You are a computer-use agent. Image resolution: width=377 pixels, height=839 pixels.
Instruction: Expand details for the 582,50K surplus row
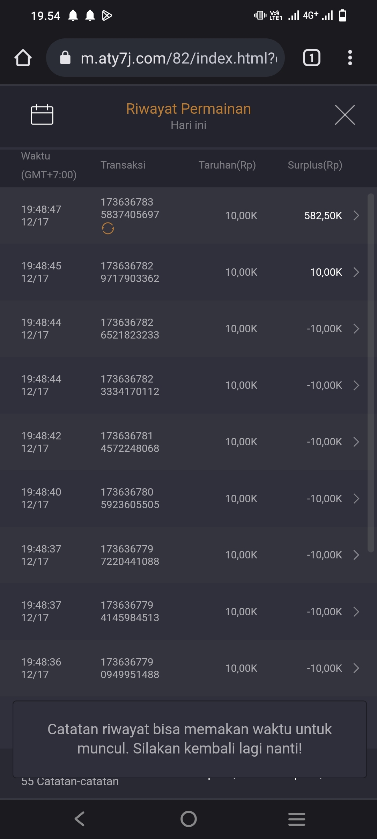click(x=356, y=215)
